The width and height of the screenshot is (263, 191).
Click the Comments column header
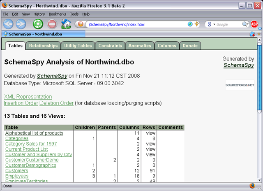point(171,128)
